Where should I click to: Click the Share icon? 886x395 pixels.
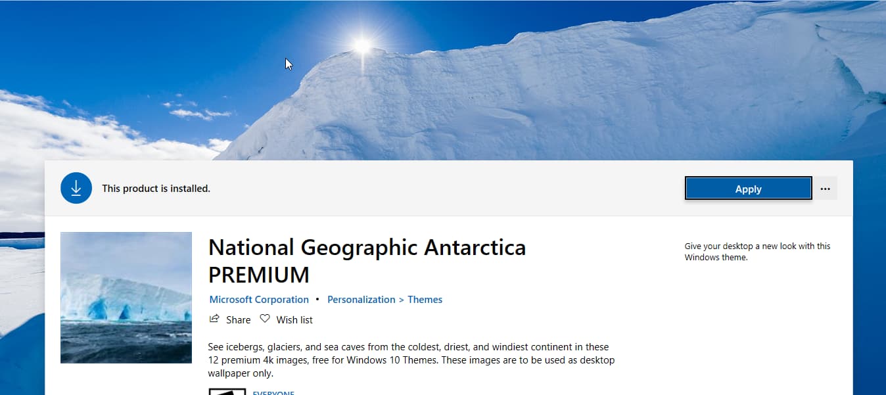pos(214,319)
